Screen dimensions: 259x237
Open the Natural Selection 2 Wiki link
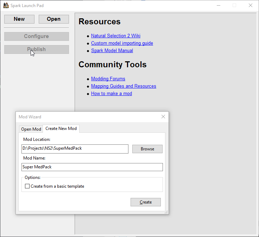116,36
